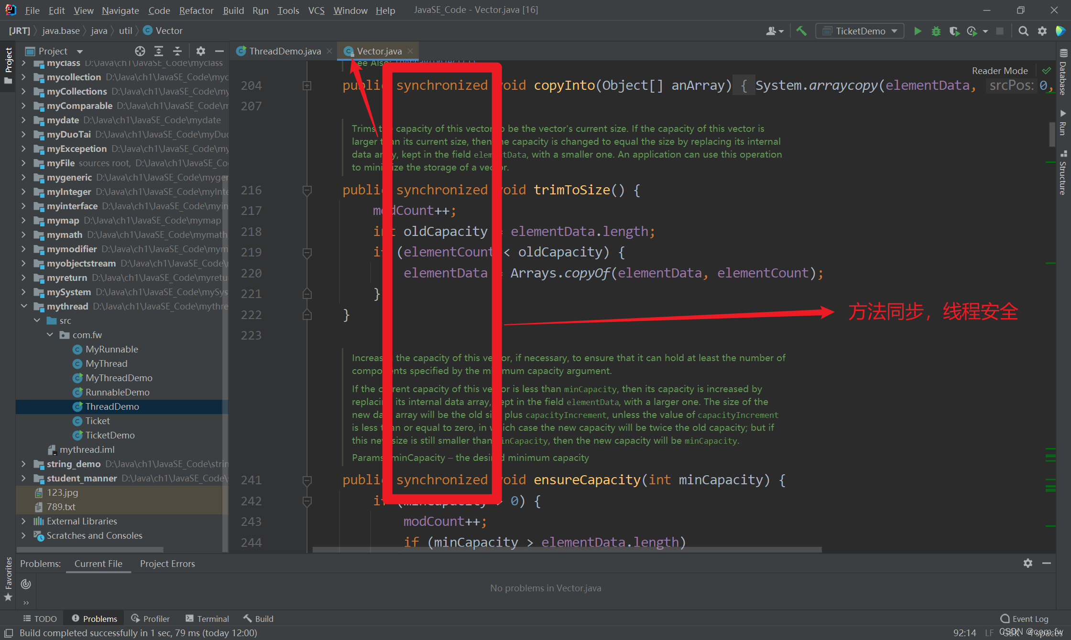Expand the External Libraries node
Viewport: 1071px width, 640px height.
point(24,521)
